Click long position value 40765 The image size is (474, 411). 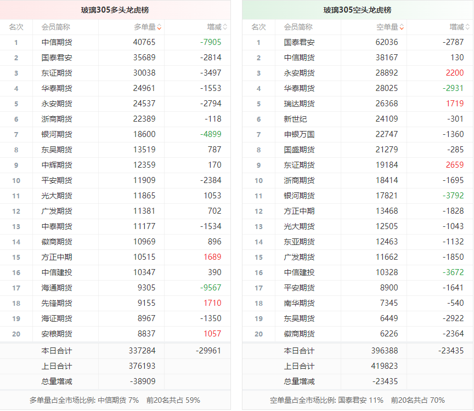(144, 42)
